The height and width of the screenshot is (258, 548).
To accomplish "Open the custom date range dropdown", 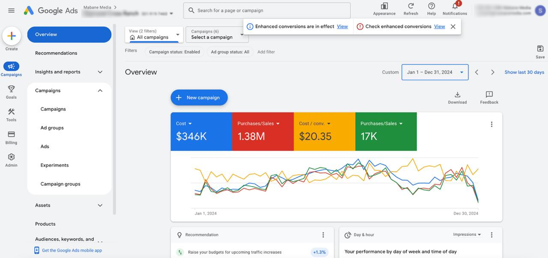I will click(x=435, y=72).
